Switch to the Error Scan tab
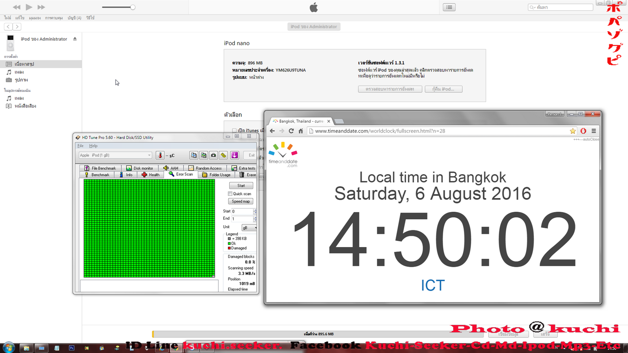The image size is (628, 353). (181, 174)
